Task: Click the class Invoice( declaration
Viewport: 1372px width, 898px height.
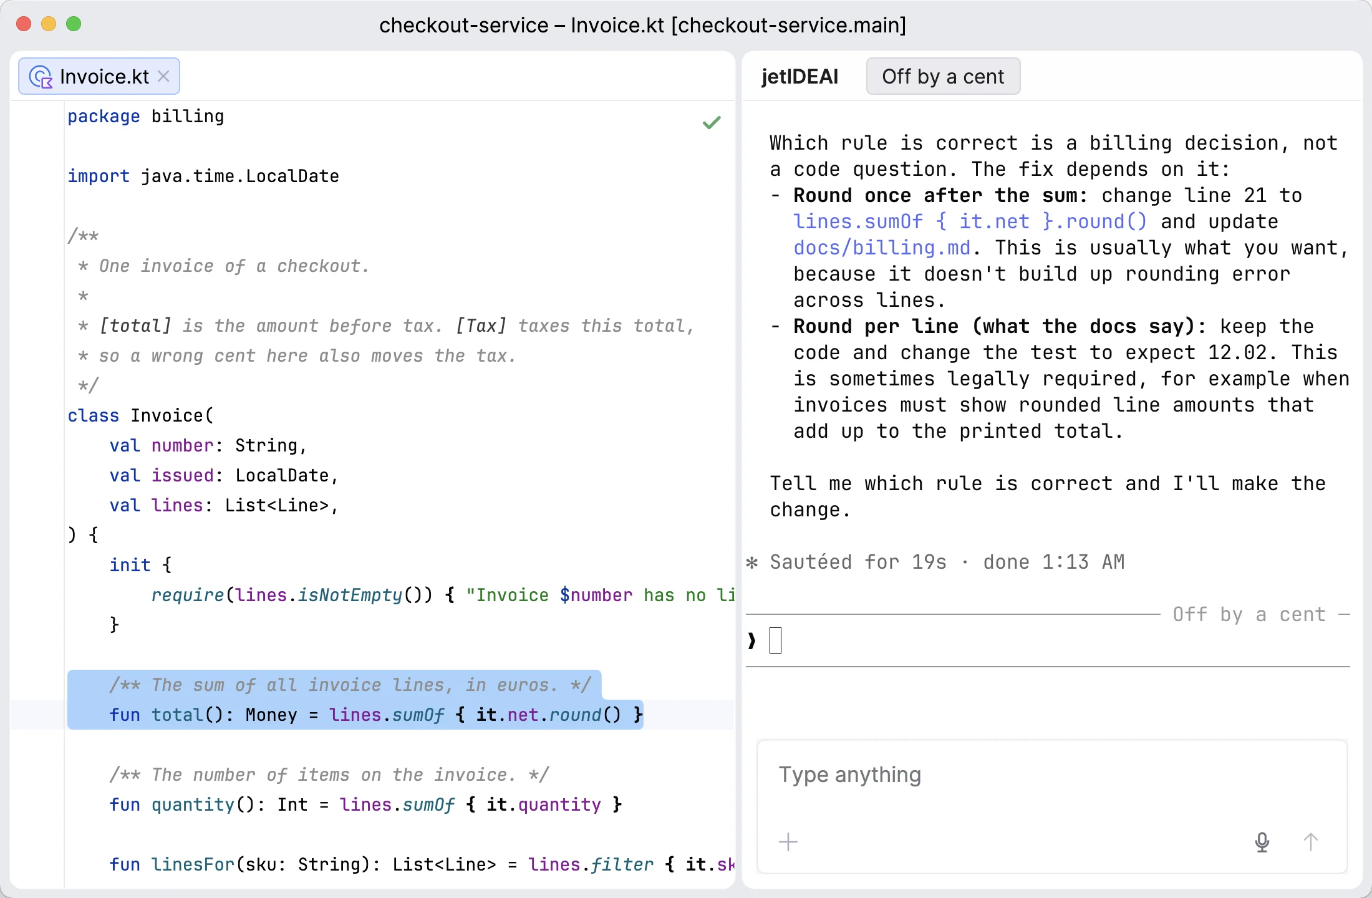Action: point(140,415)
